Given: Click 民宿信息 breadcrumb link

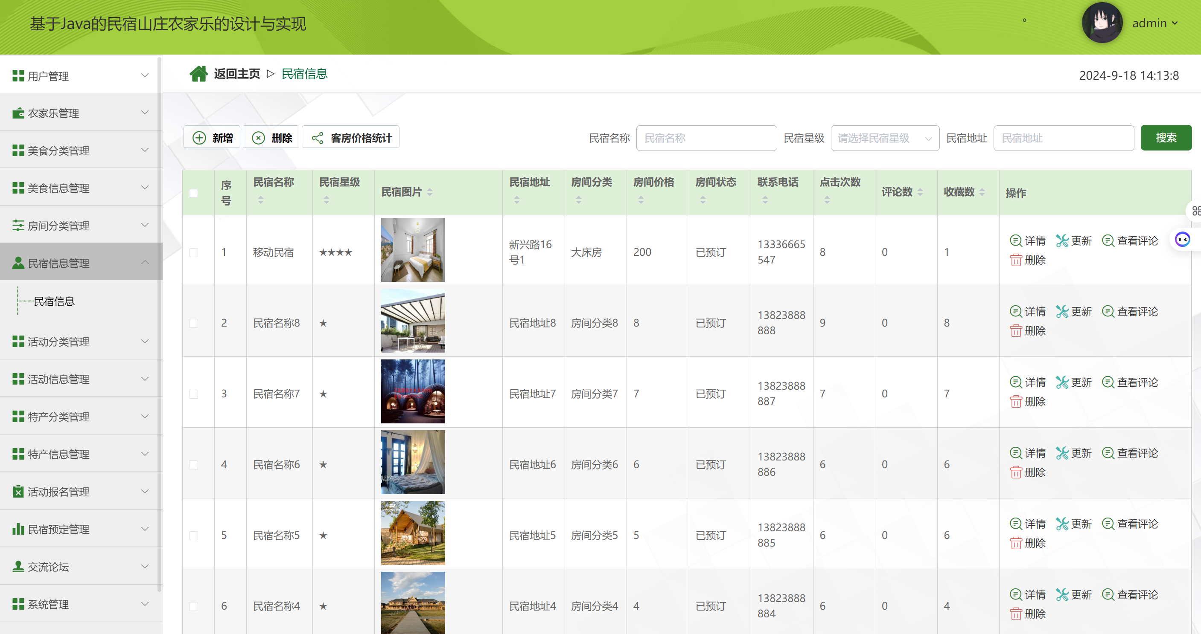Looking at the screenshot, I should (x=304, y=74).
